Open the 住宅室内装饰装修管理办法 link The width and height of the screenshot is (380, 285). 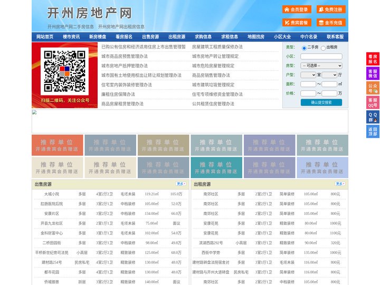pyautogui.click(x=127, y=84)
